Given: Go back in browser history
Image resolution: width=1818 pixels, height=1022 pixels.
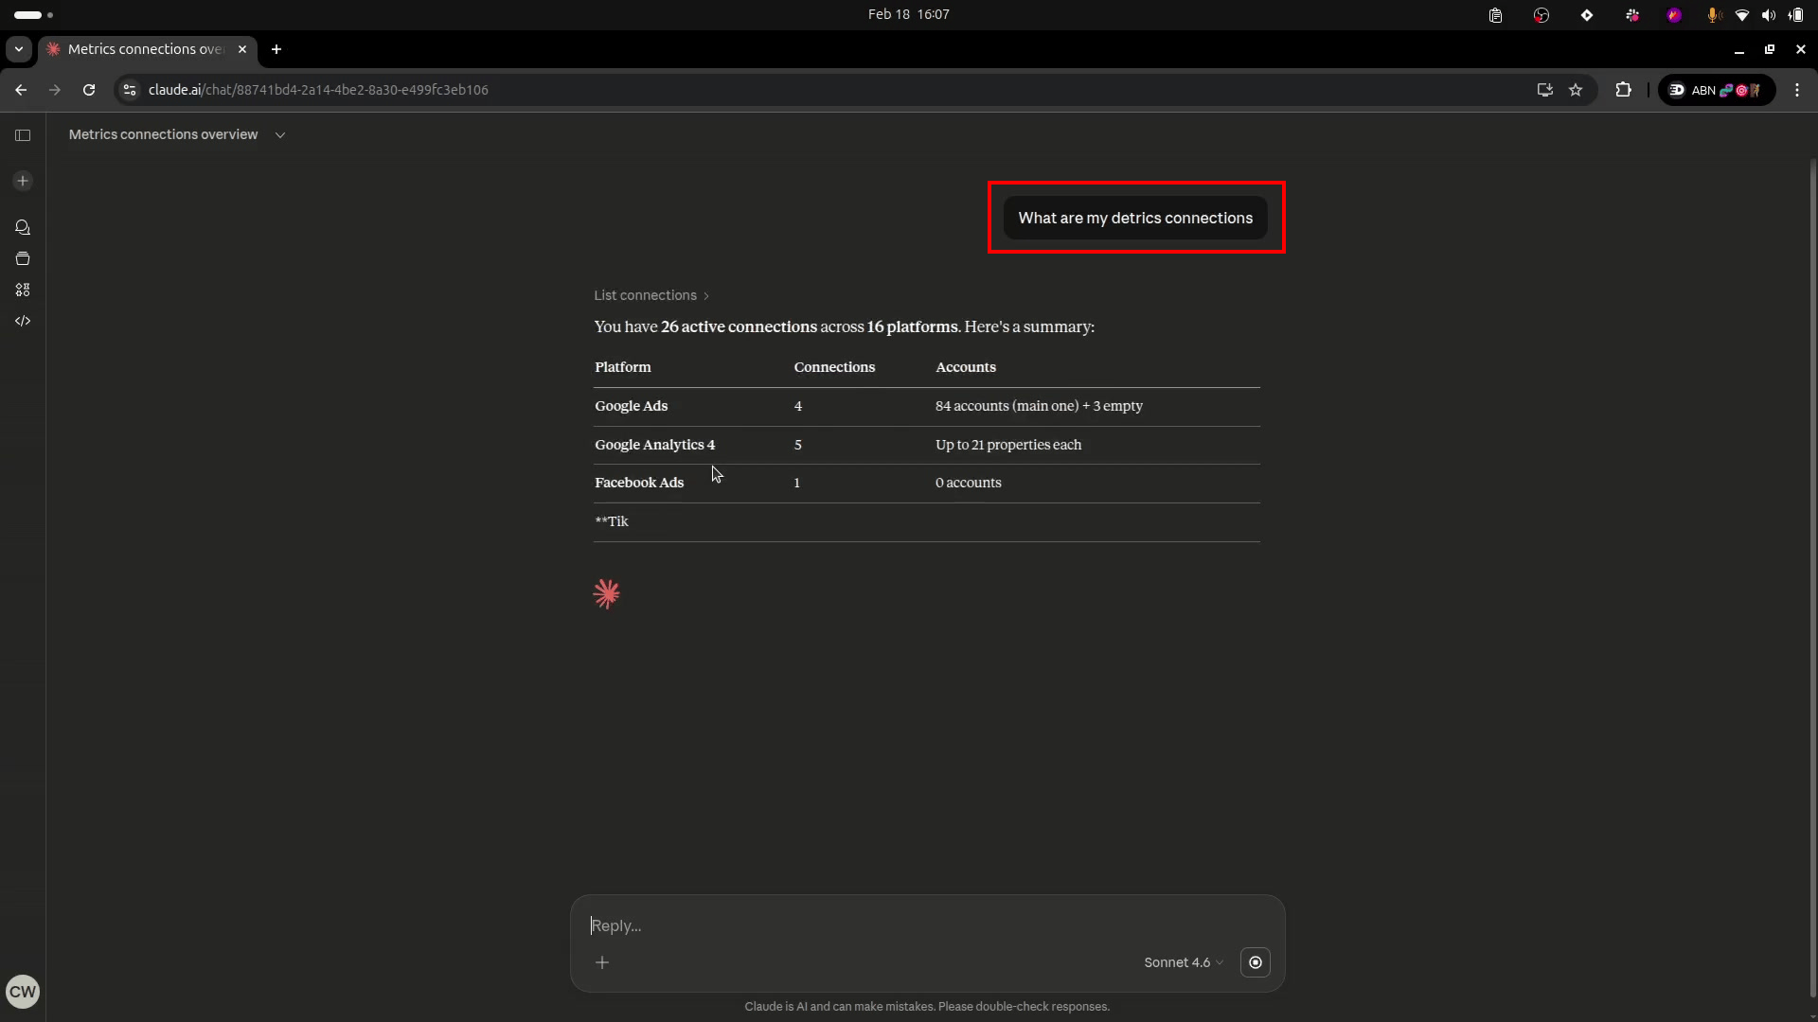Looking at the screenshot, I should [x=21, y=90].
